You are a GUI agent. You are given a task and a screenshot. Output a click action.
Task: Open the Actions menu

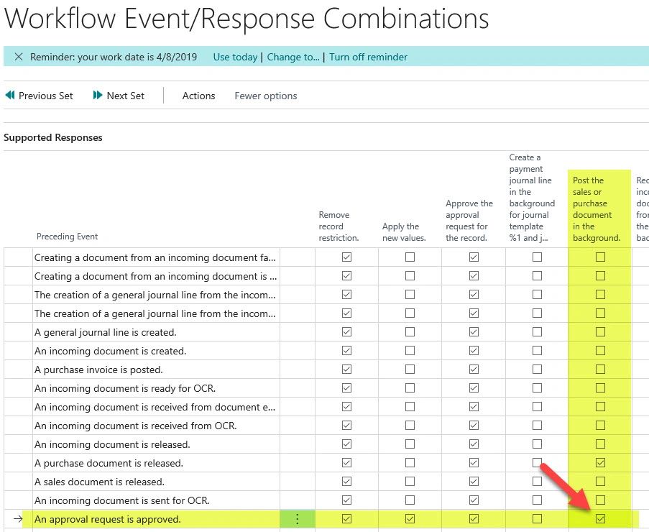[198, 96]
